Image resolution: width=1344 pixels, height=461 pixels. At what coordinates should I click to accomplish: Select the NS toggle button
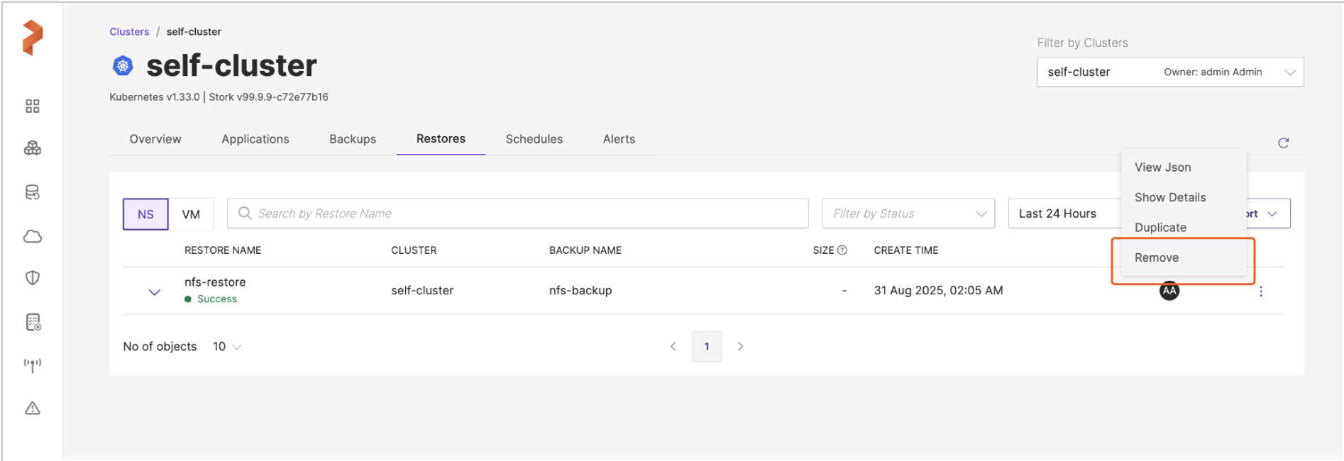tap(145, 214)
